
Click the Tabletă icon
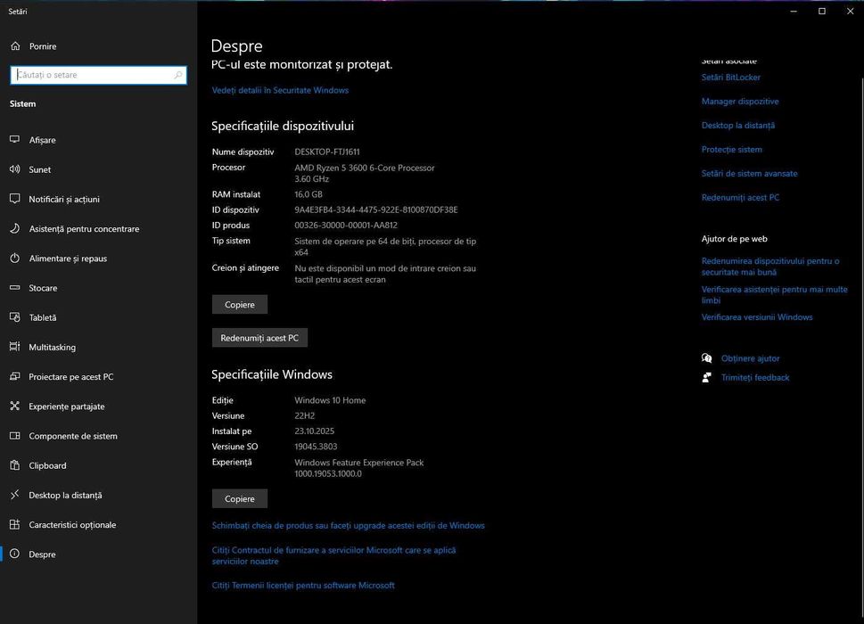pyautogui.click(x=15, y=317)
